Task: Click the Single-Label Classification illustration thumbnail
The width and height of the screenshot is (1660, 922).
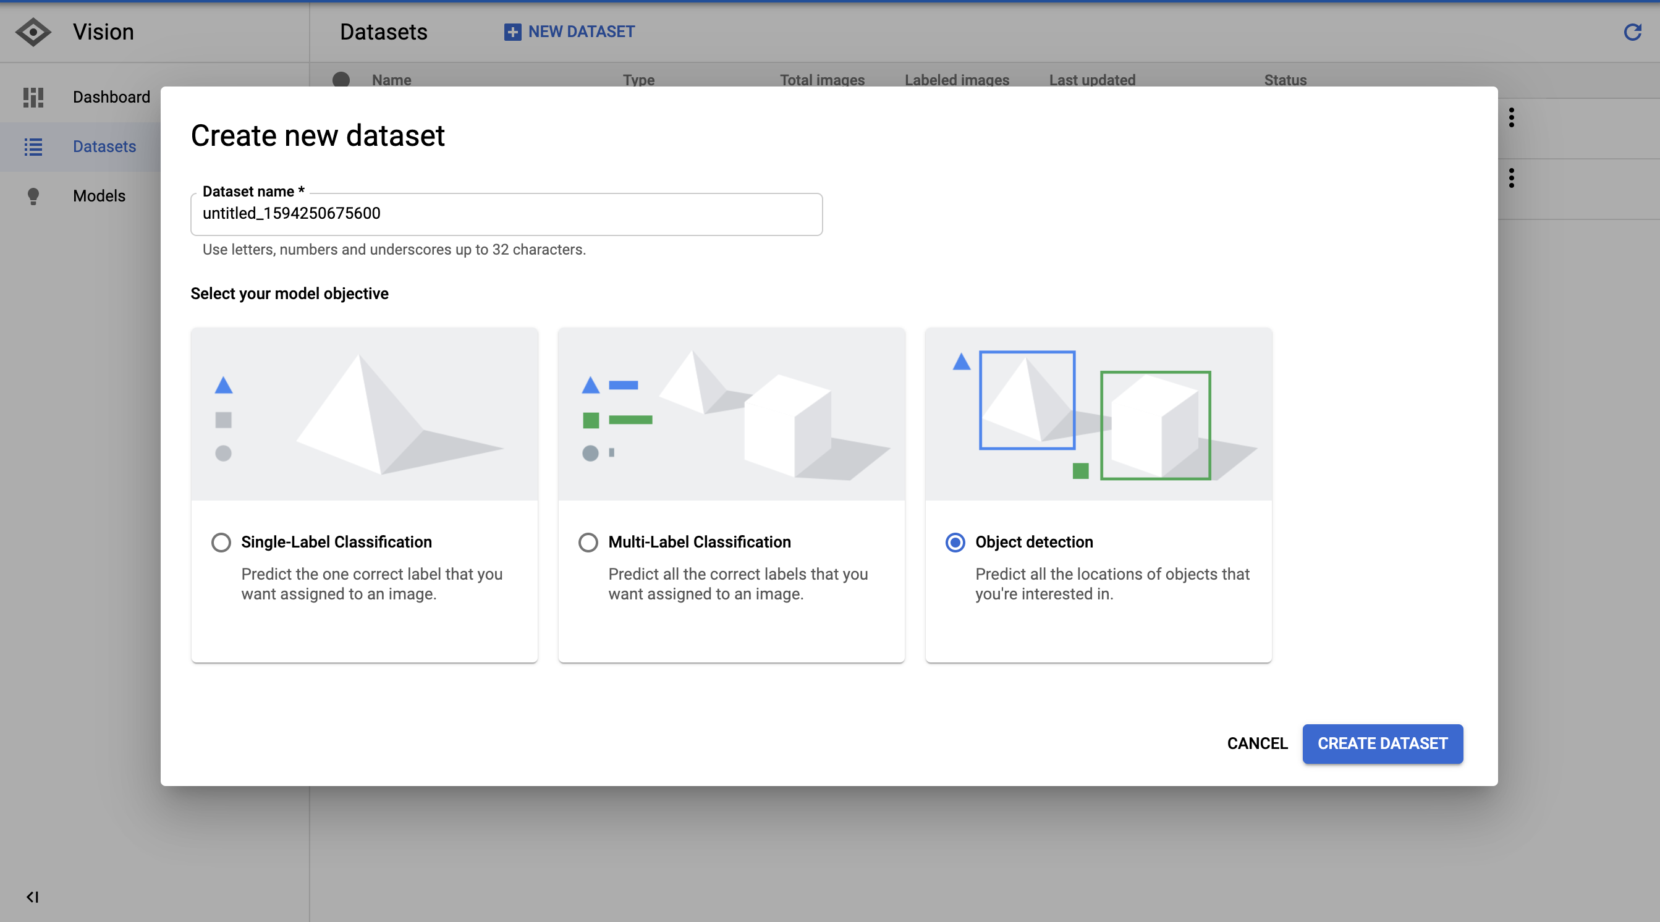Action: (x=364, y=414)
